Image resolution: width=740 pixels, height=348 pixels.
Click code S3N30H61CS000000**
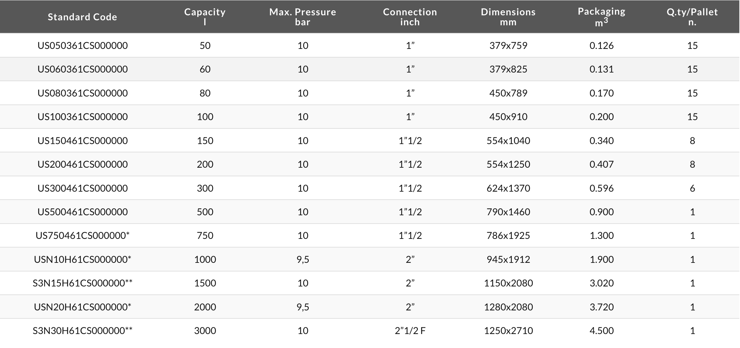pyautogui.click(x=83, y=331)
